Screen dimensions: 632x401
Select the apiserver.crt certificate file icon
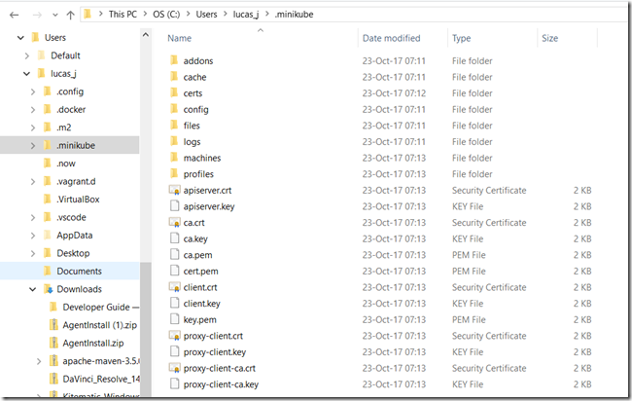point(174,190)
